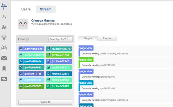
Task: Open the export chart sidebar icon
Action: tap(4, 48)
